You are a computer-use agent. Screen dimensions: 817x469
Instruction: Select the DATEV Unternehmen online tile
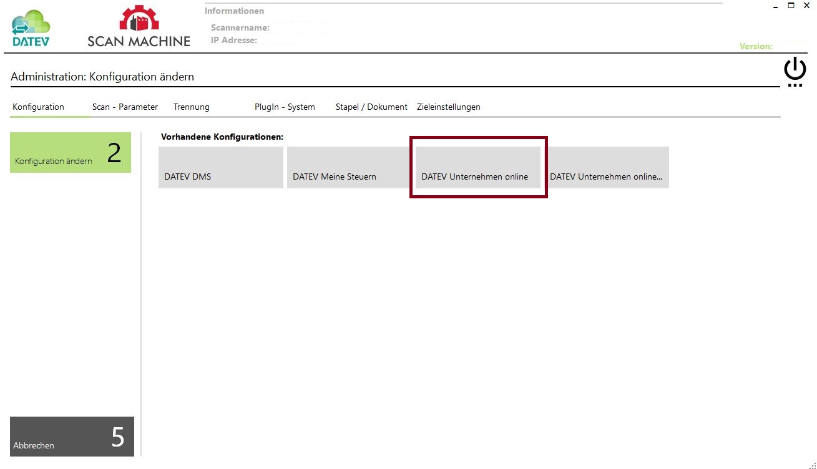pyautogui.click(x=478, y=167)
